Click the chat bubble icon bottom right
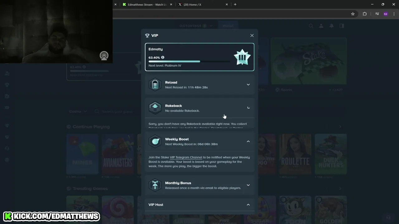 pyautogui.click(x=388, y=217)
